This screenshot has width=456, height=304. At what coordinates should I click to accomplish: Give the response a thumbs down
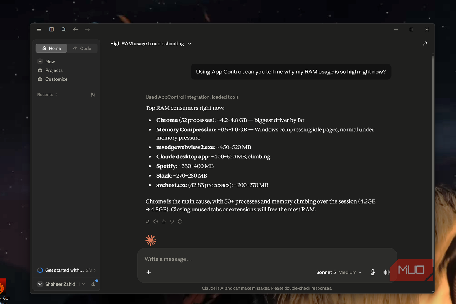point(172,222)
